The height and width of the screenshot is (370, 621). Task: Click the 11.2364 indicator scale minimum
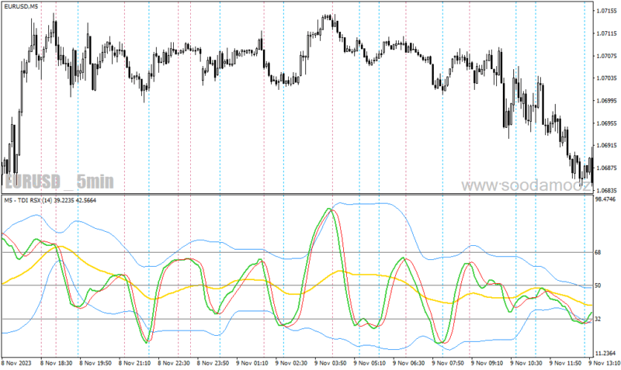coord(605,353)
